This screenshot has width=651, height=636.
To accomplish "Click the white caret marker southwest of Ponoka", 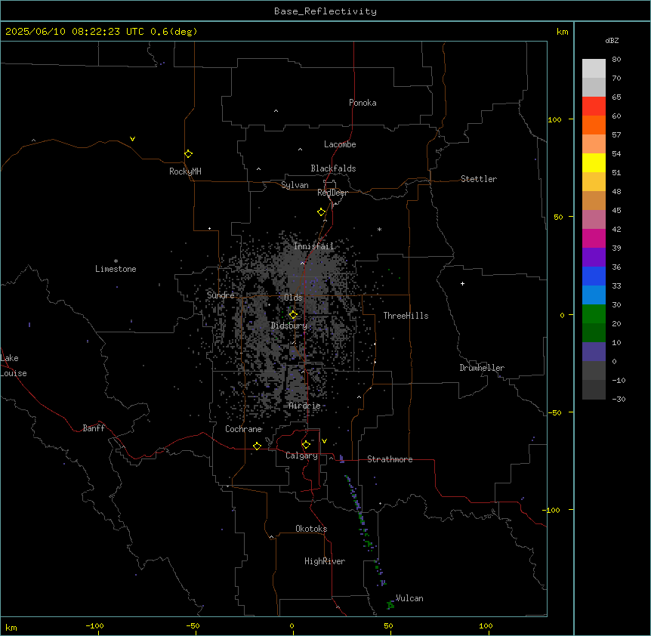I will click(276, 111).
